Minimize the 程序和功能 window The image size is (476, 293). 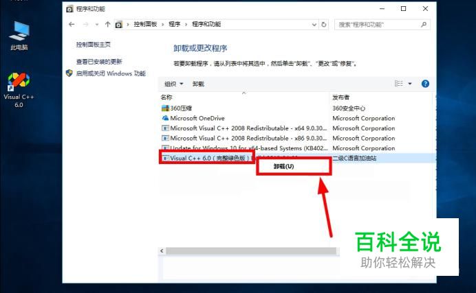click(382, 9)
